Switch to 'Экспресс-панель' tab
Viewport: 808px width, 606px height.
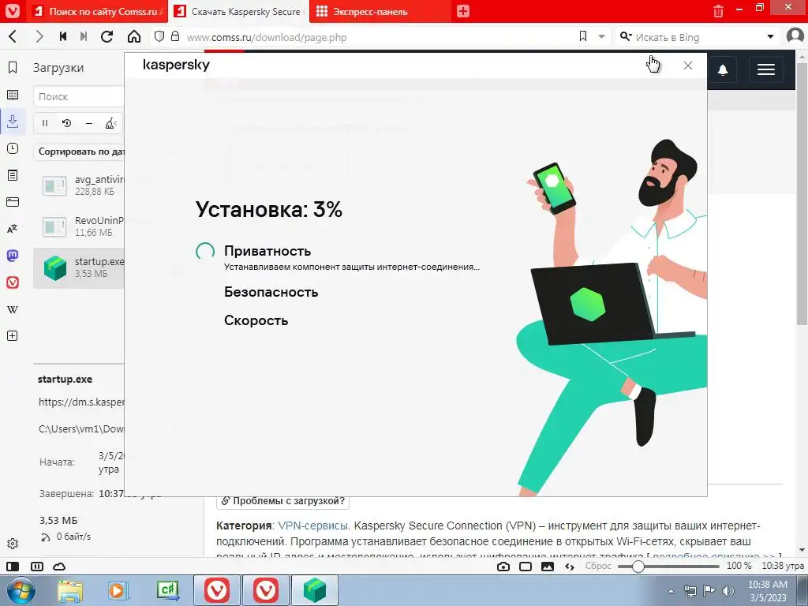coord(380,11)
